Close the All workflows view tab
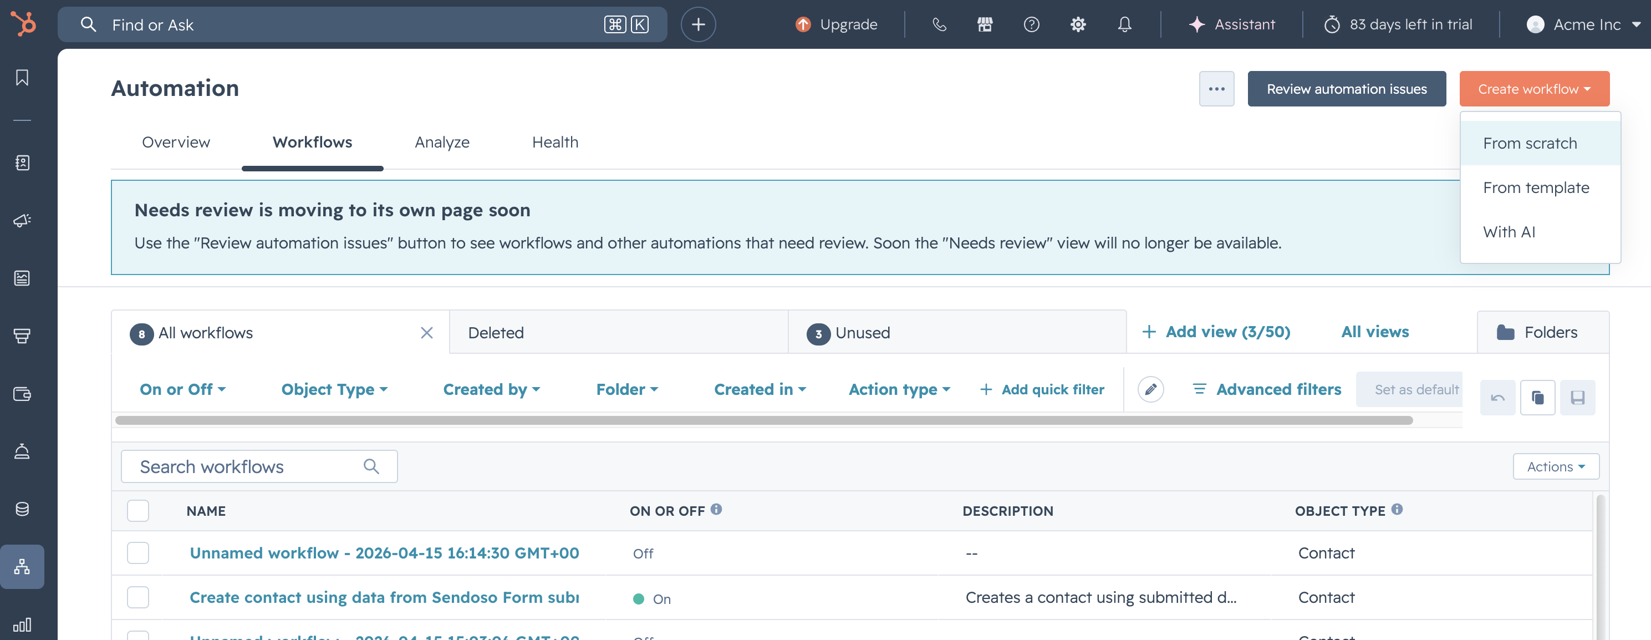This screenshot has height=640, width=1651. tap(427, 332)
